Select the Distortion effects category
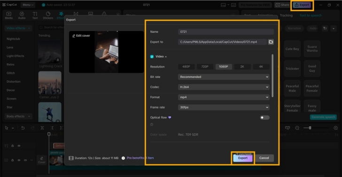The width and height of the screenshot is (342, 177). [13, 82]
